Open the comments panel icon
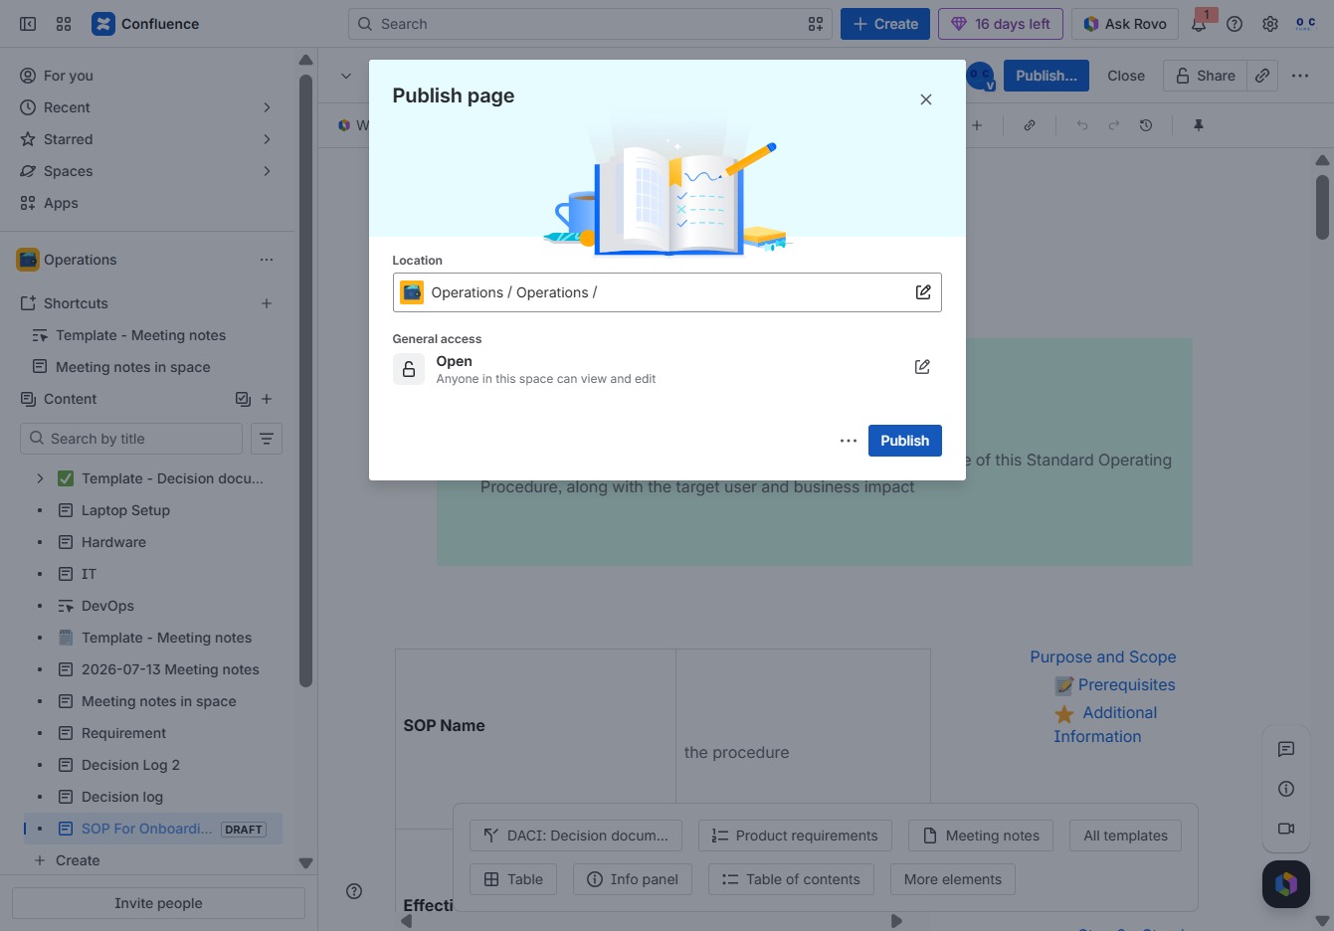 click(x=1286, y=749)
